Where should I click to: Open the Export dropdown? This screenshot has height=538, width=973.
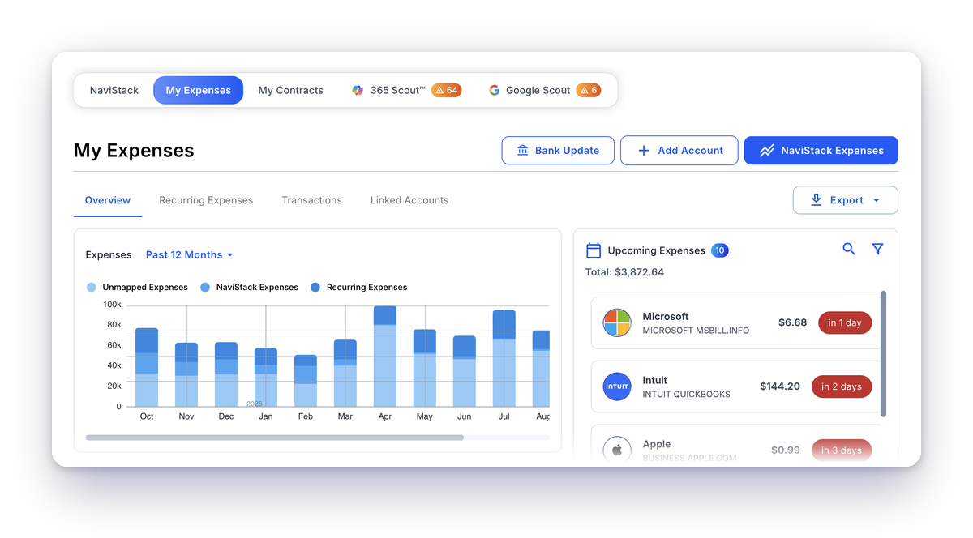pyautogui.click(x=846, y=200)
